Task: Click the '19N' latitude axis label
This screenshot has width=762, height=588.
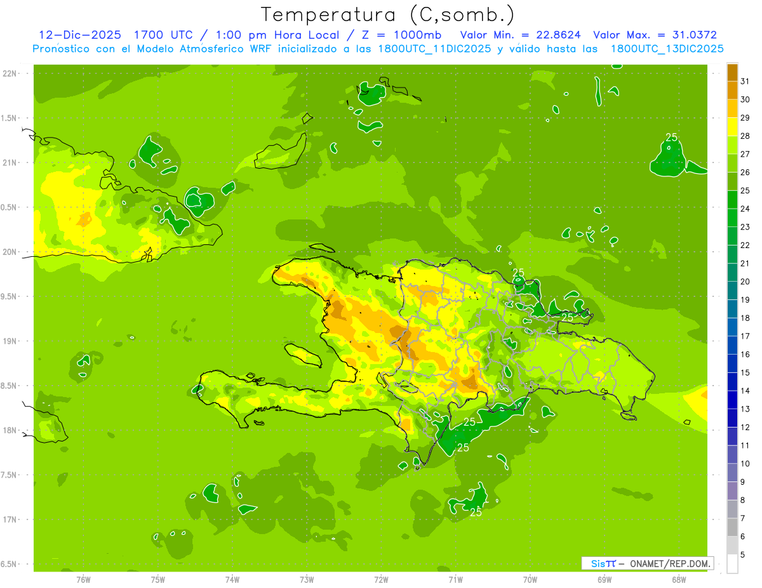Action: (x=10, y=341)
